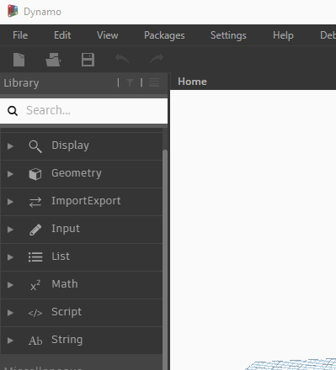336x370 pixels.
Task: Expand the List category arrow
Action: point(10,257)
